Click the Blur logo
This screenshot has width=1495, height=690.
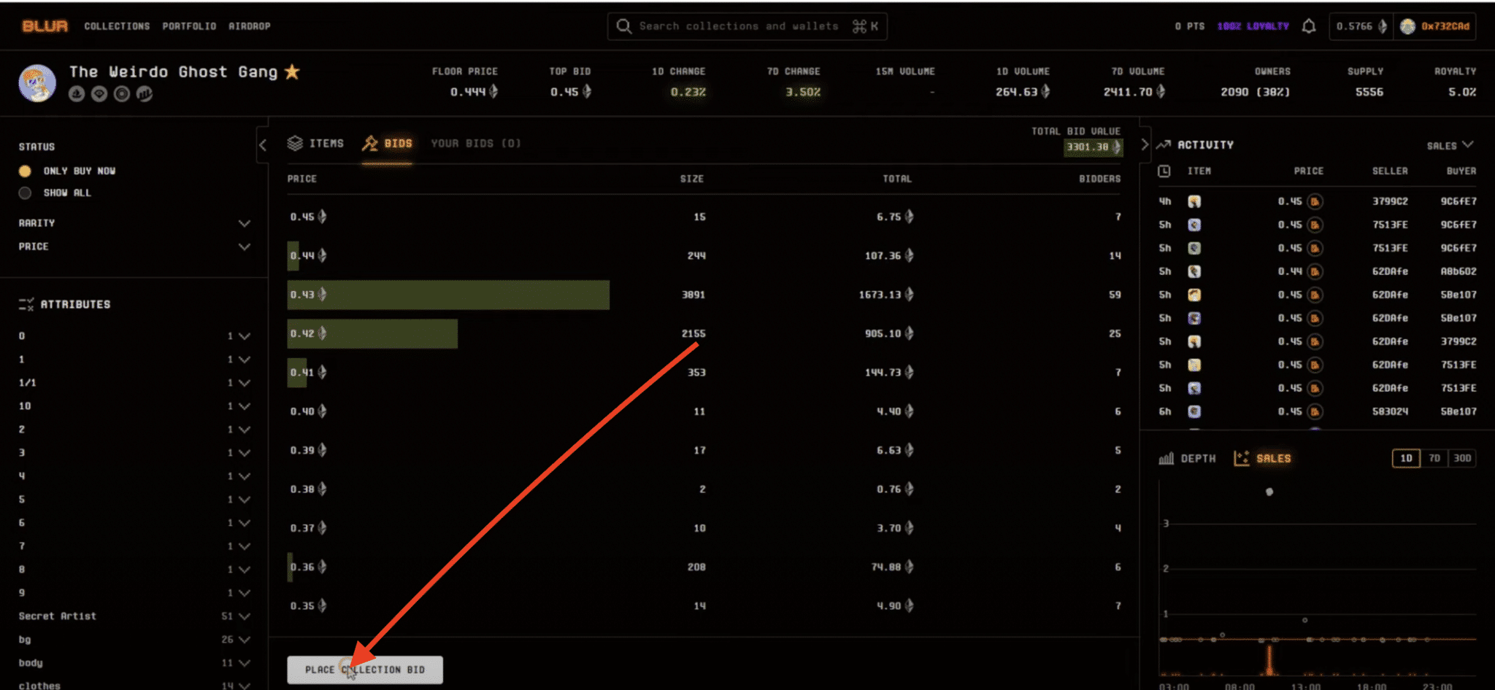45,26
